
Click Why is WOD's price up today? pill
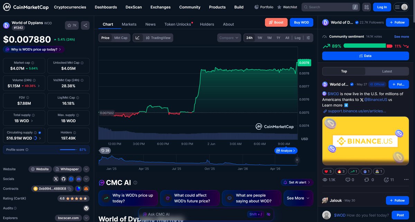click(x=34, y=50)
